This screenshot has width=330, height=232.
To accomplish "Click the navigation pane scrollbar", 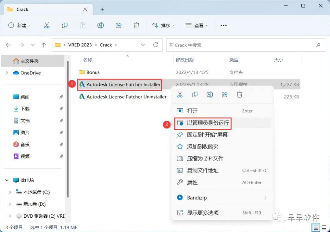I will pos(68,129).
